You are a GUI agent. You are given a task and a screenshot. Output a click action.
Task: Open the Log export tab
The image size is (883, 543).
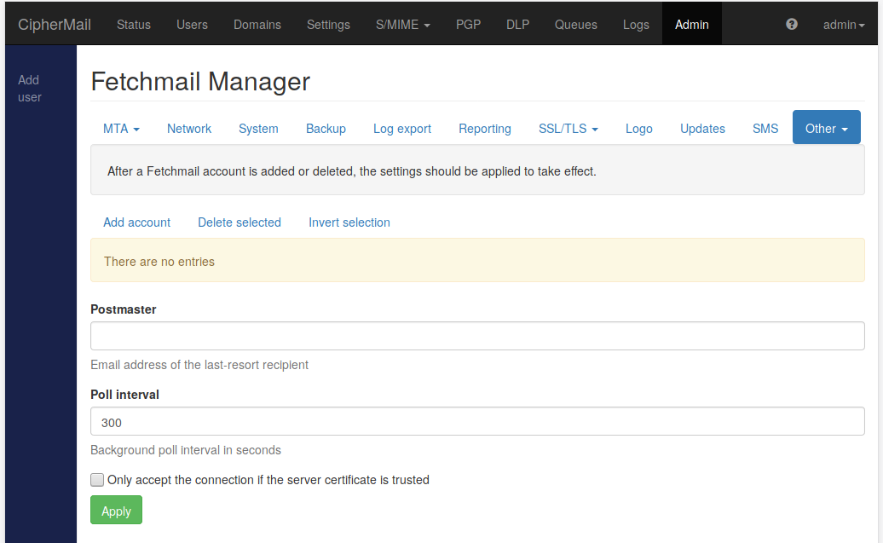coord(402,129)
